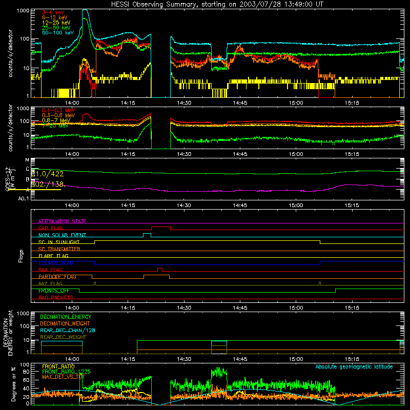Select the blue ECLIPSE_FLAG label
The height and width of the screenshot is (410, 410).
click(56, 263)
